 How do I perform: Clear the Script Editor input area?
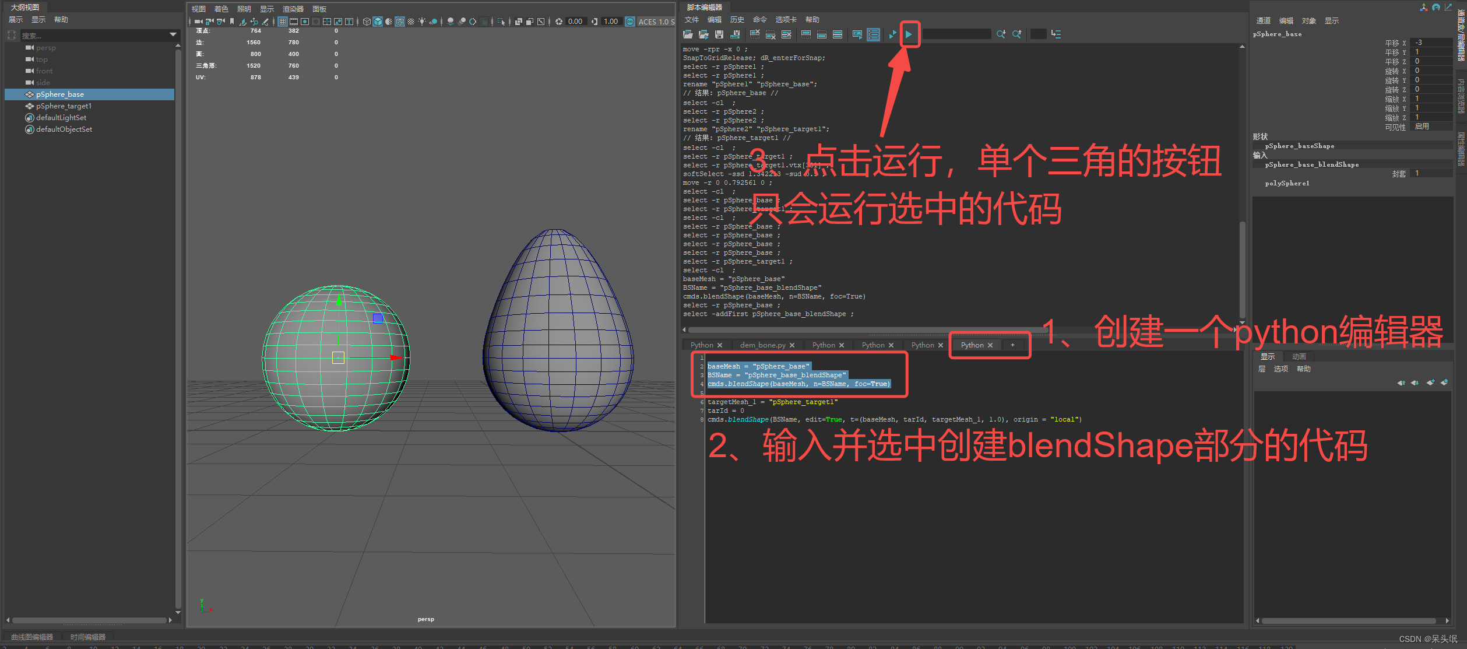771,34
